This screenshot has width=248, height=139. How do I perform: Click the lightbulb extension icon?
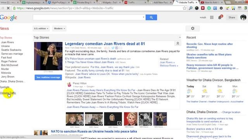click(x=233, y=8)
